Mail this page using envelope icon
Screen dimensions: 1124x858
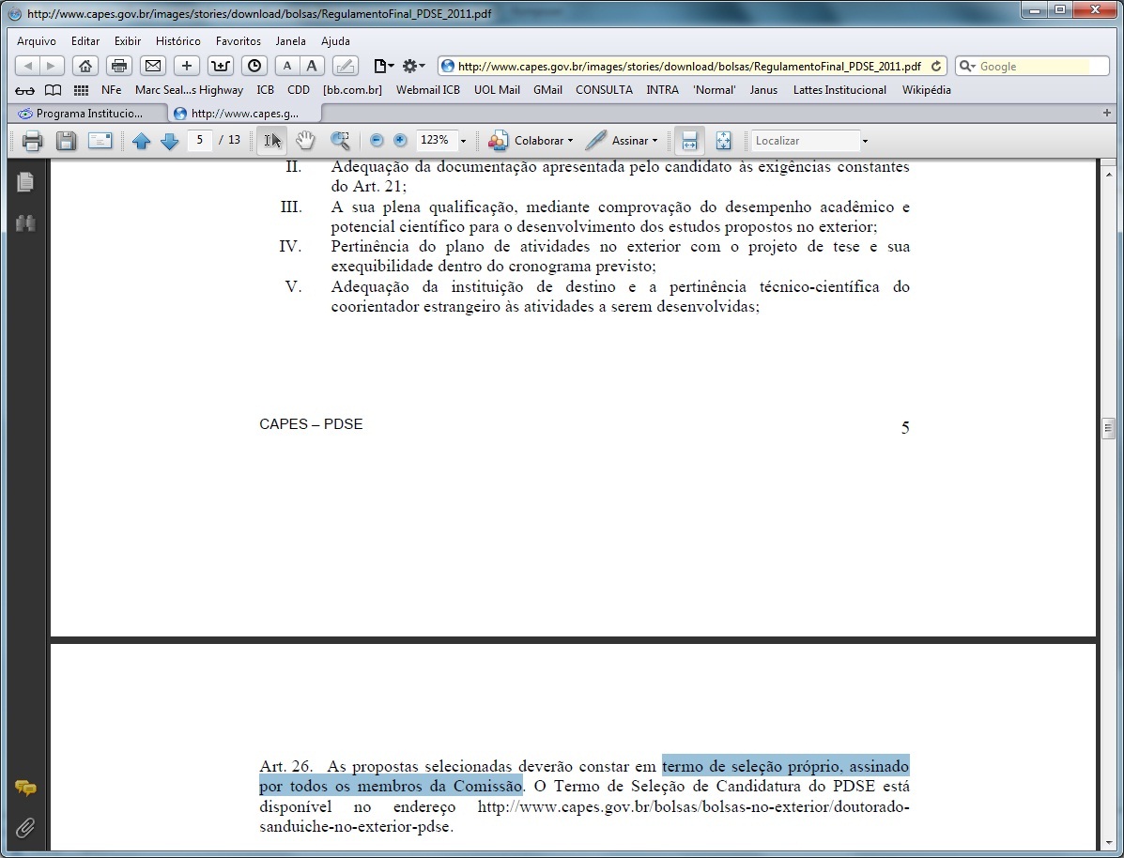153,66
